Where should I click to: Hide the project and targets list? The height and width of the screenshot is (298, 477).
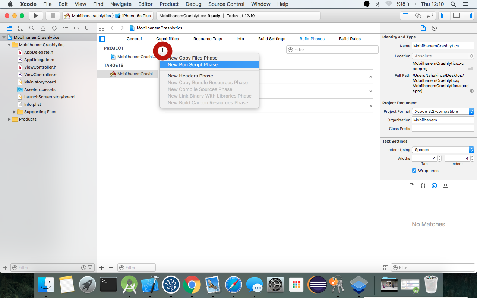(x=102, y=39)
